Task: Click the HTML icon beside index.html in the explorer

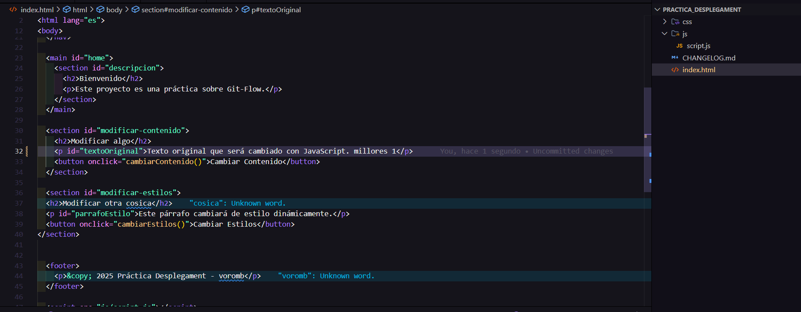Action: (x=675, y=70)
